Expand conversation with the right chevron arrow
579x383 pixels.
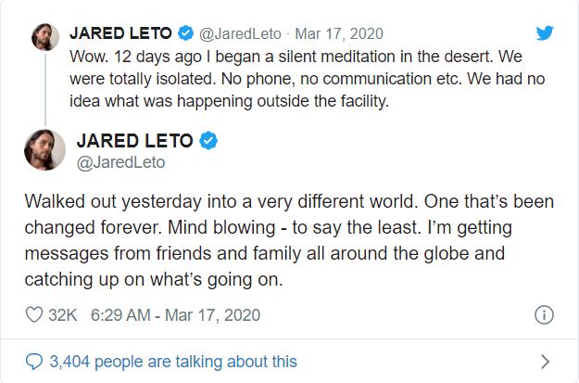(545, 362)
